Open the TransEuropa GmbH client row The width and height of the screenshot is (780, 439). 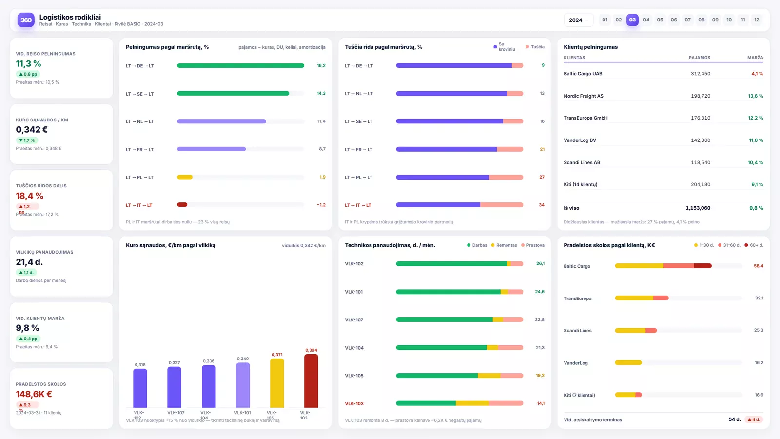tap(663, 118)
